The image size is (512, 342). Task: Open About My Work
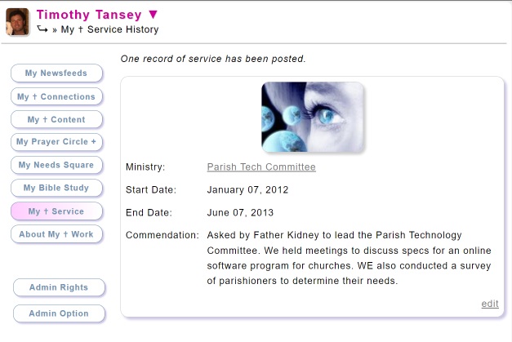pos(56,234)
